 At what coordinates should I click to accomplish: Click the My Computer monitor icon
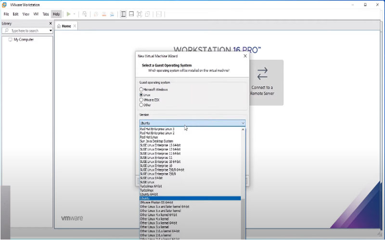tap(10, 39)
